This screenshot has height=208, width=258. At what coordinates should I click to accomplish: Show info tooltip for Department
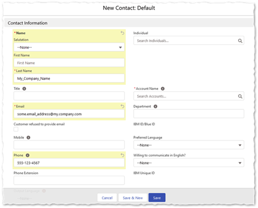[155, 107]
